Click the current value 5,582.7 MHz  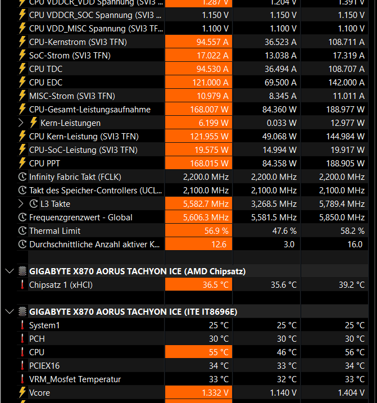(206, 204)
